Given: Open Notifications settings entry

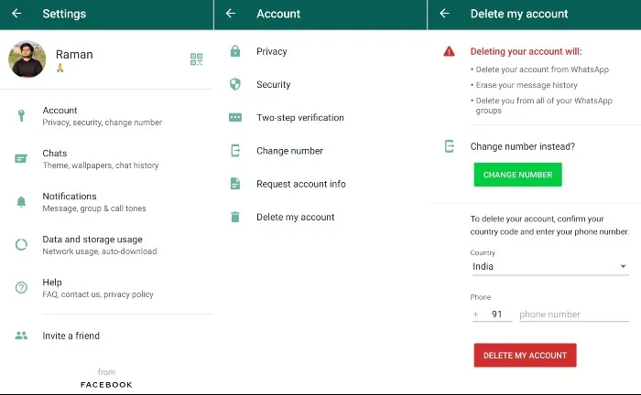Looking at the screenshot, I should click(106, 202).
